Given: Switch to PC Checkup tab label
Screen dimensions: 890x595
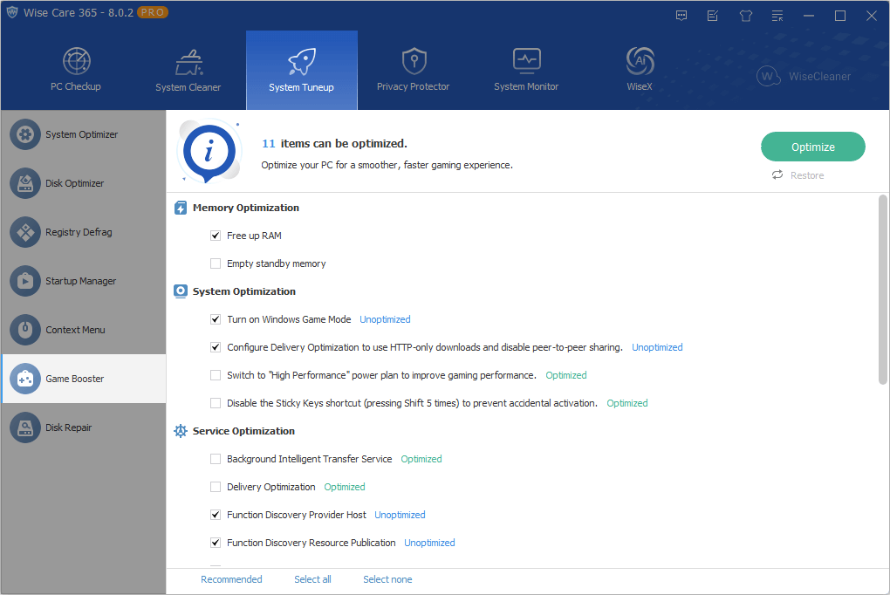Looking at the screenshot, I should (76, 86).
